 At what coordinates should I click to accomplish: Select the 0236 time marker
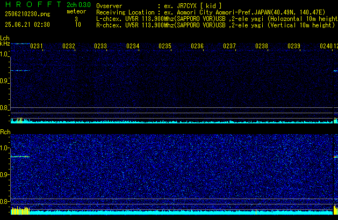click(x=197, y=46)
